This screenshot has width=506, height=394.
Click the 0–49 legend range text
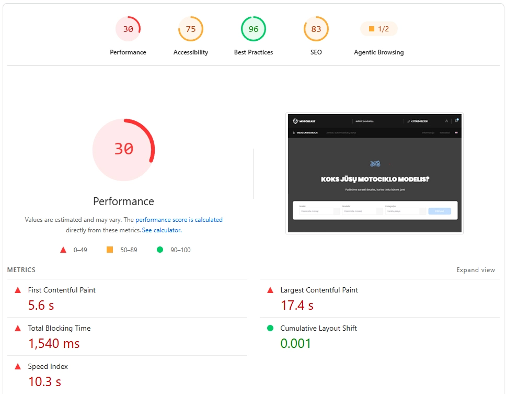pos(80,250)
